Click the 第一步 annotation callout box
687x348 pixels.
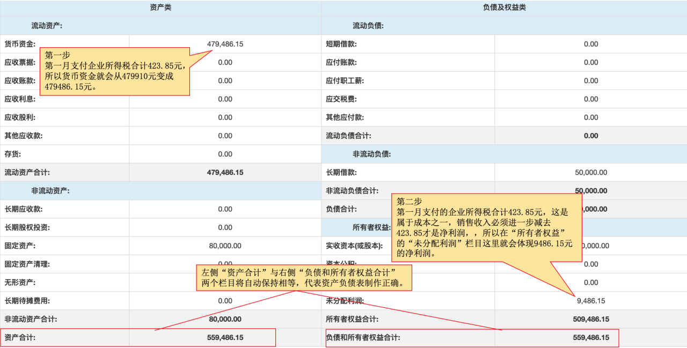tap(115, 71)
